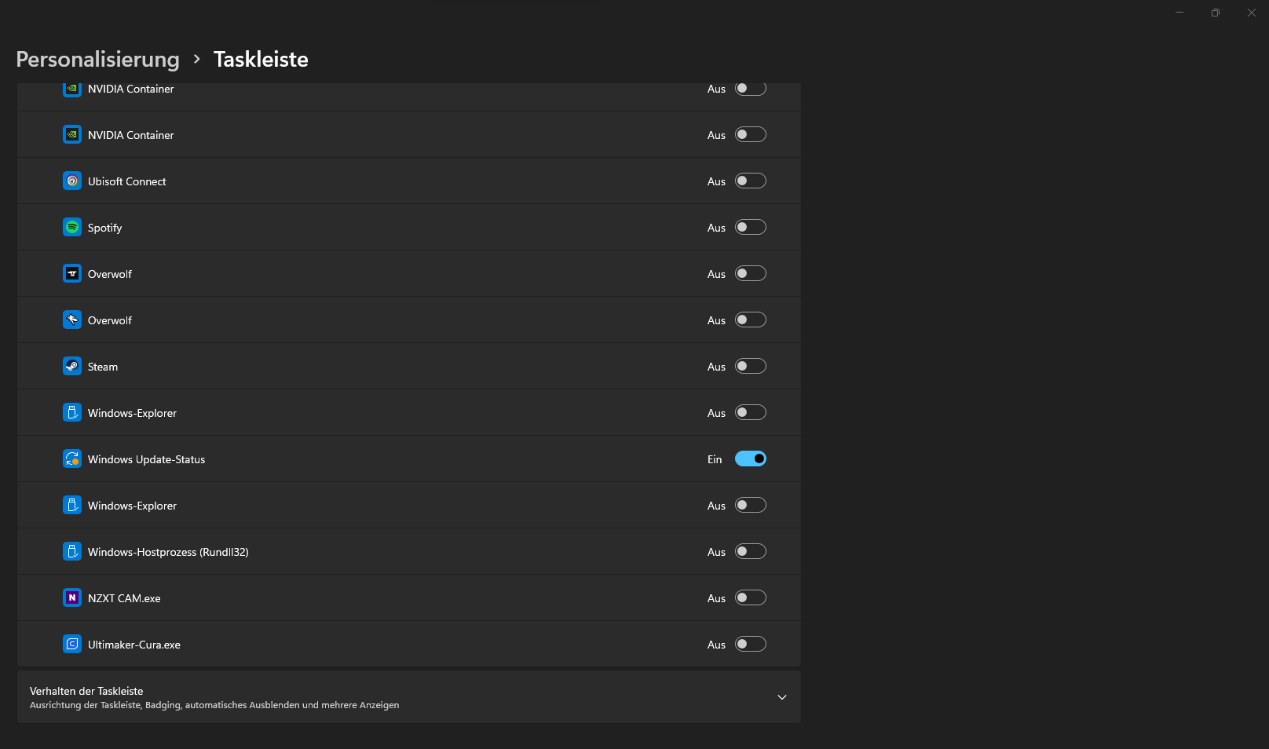This screenshot has height=749, width=1269.
Task: Enable the Windows-Explorer toggle below Windows Update-Status
Action: click(x=750, y=505)
